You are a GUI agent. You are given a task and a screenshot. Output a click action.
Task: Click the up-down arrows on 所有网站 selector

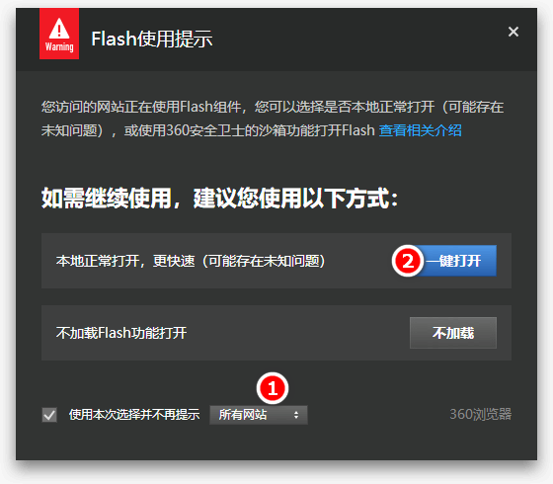[296, 415]
